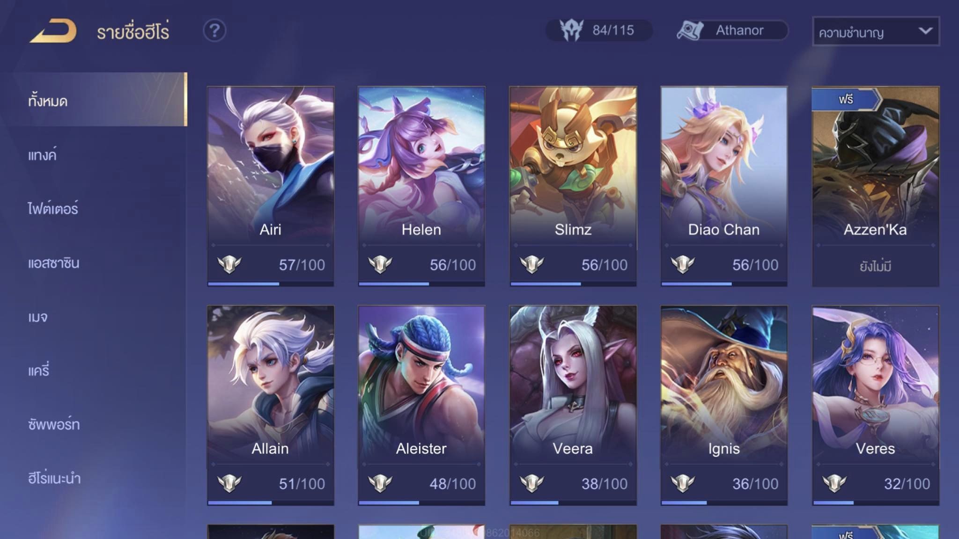
Task: Open the question mark help icon
Action: (214, 31)
